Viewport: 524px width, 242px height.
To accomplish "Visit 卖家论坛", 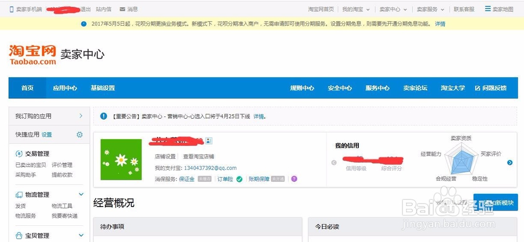I will (415, 88).
